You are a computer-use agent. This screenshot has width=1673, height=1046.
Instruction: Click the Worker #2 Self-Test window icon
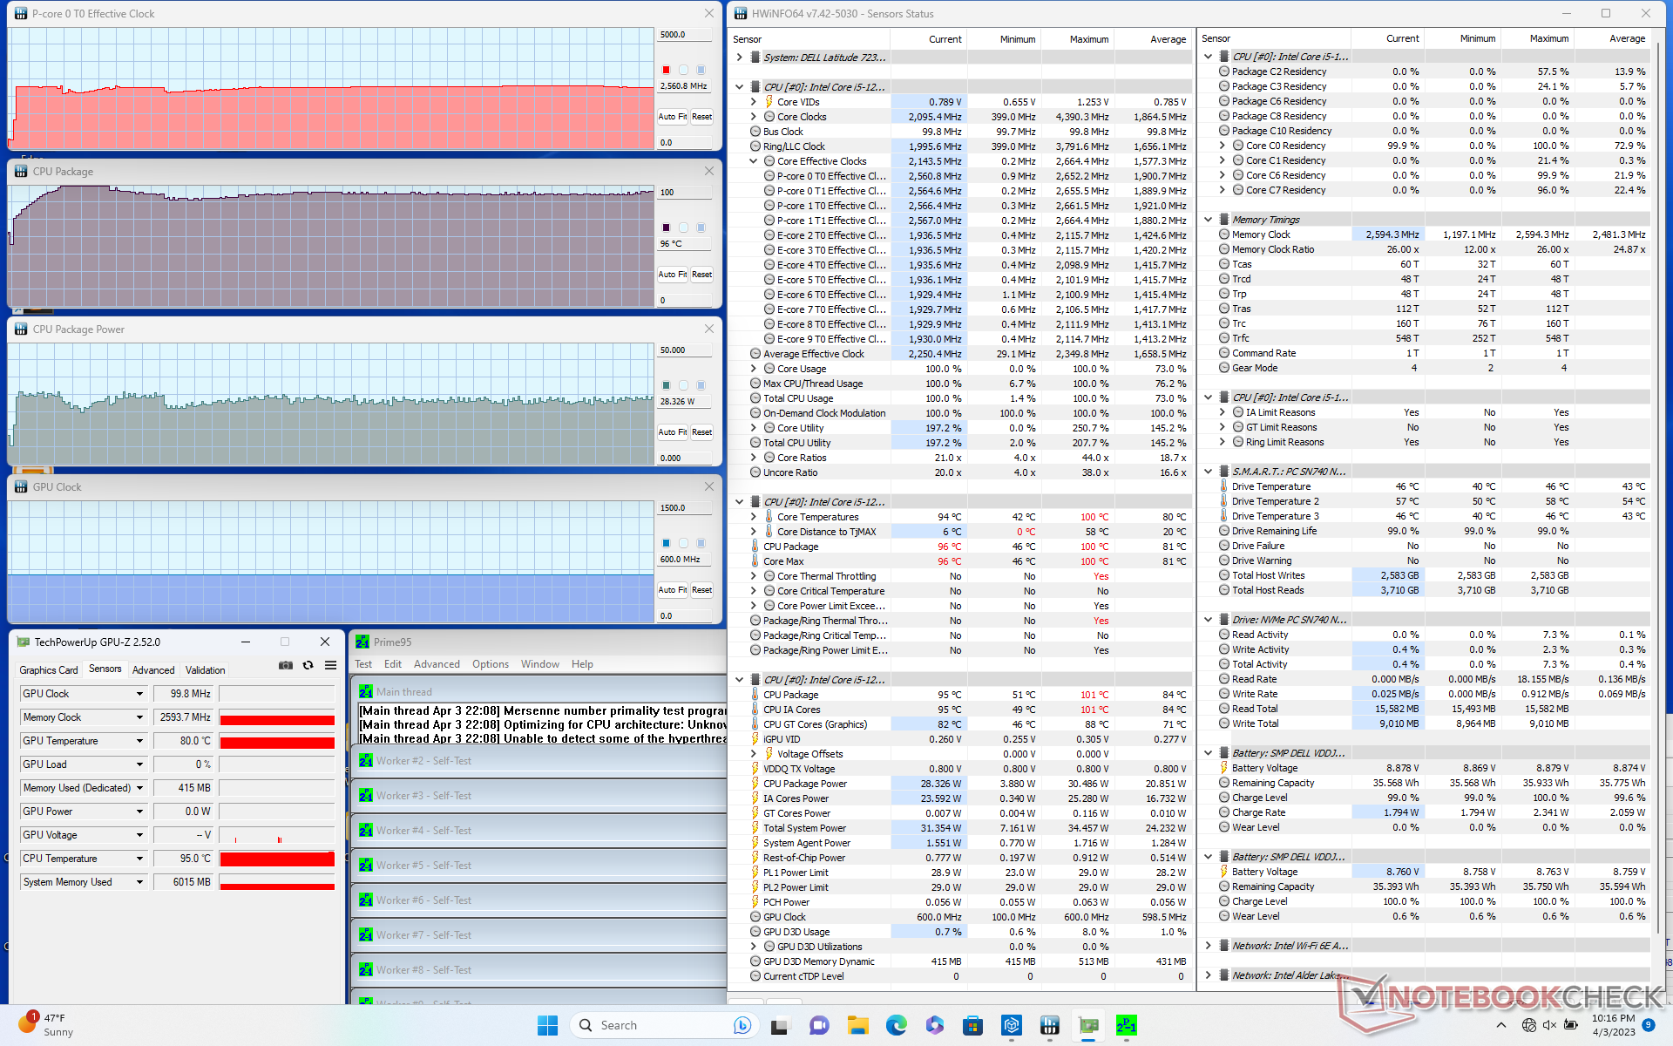[x=366, y=761]
